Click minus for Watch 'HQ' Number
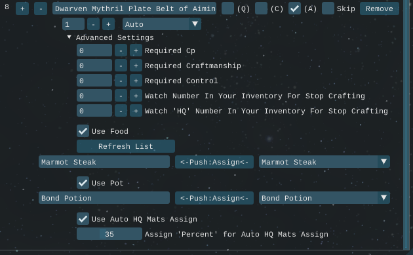This screenshot has height=255, width=413. [121, 111]
